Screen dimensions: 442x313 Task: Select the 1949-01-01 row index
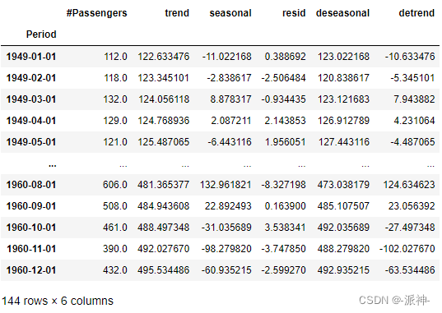click(31, 57)
